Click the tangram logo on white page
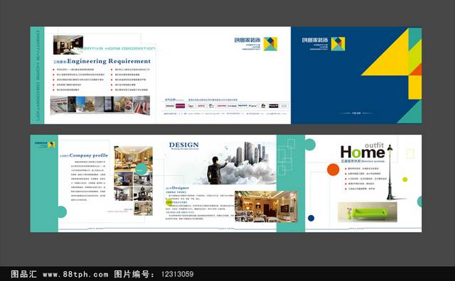 (270, 44)
